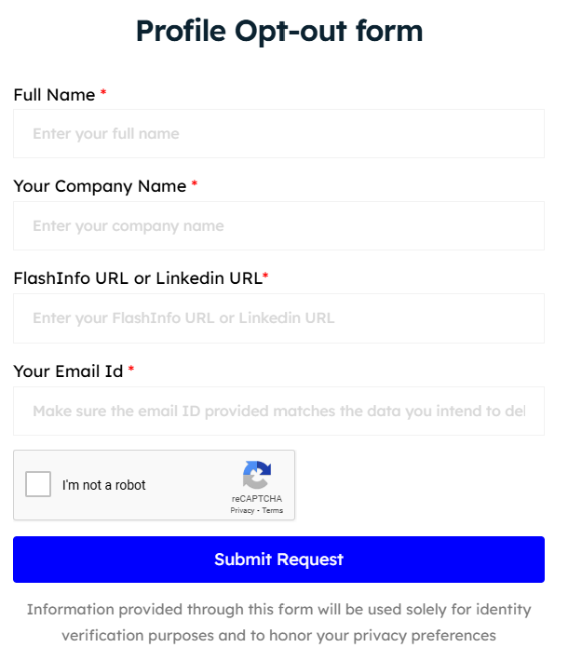This screenshot has width=568, height=661.
Task: Click the "reCAPTCHA" caption under the logo
Action: (x=257, y=499)
